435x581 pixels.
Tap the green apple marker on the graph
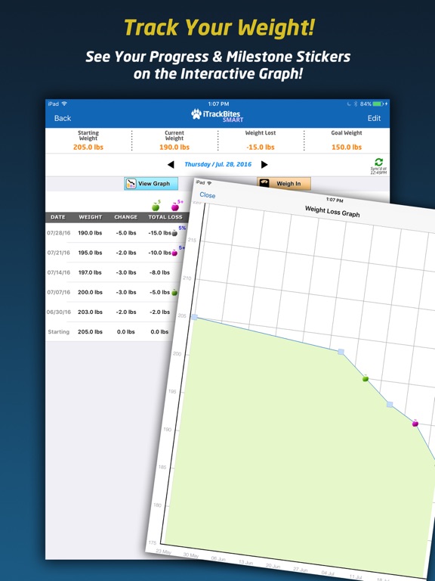[366, 378]
